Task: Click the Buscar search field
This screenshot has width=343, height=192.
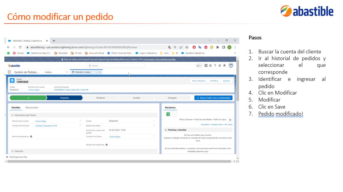Action: (x=116, y=65)
